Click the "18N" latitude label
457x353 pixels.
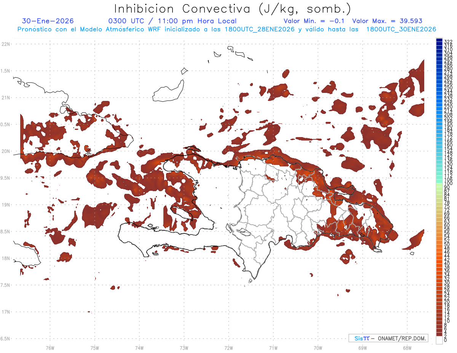tap(6, 258)
